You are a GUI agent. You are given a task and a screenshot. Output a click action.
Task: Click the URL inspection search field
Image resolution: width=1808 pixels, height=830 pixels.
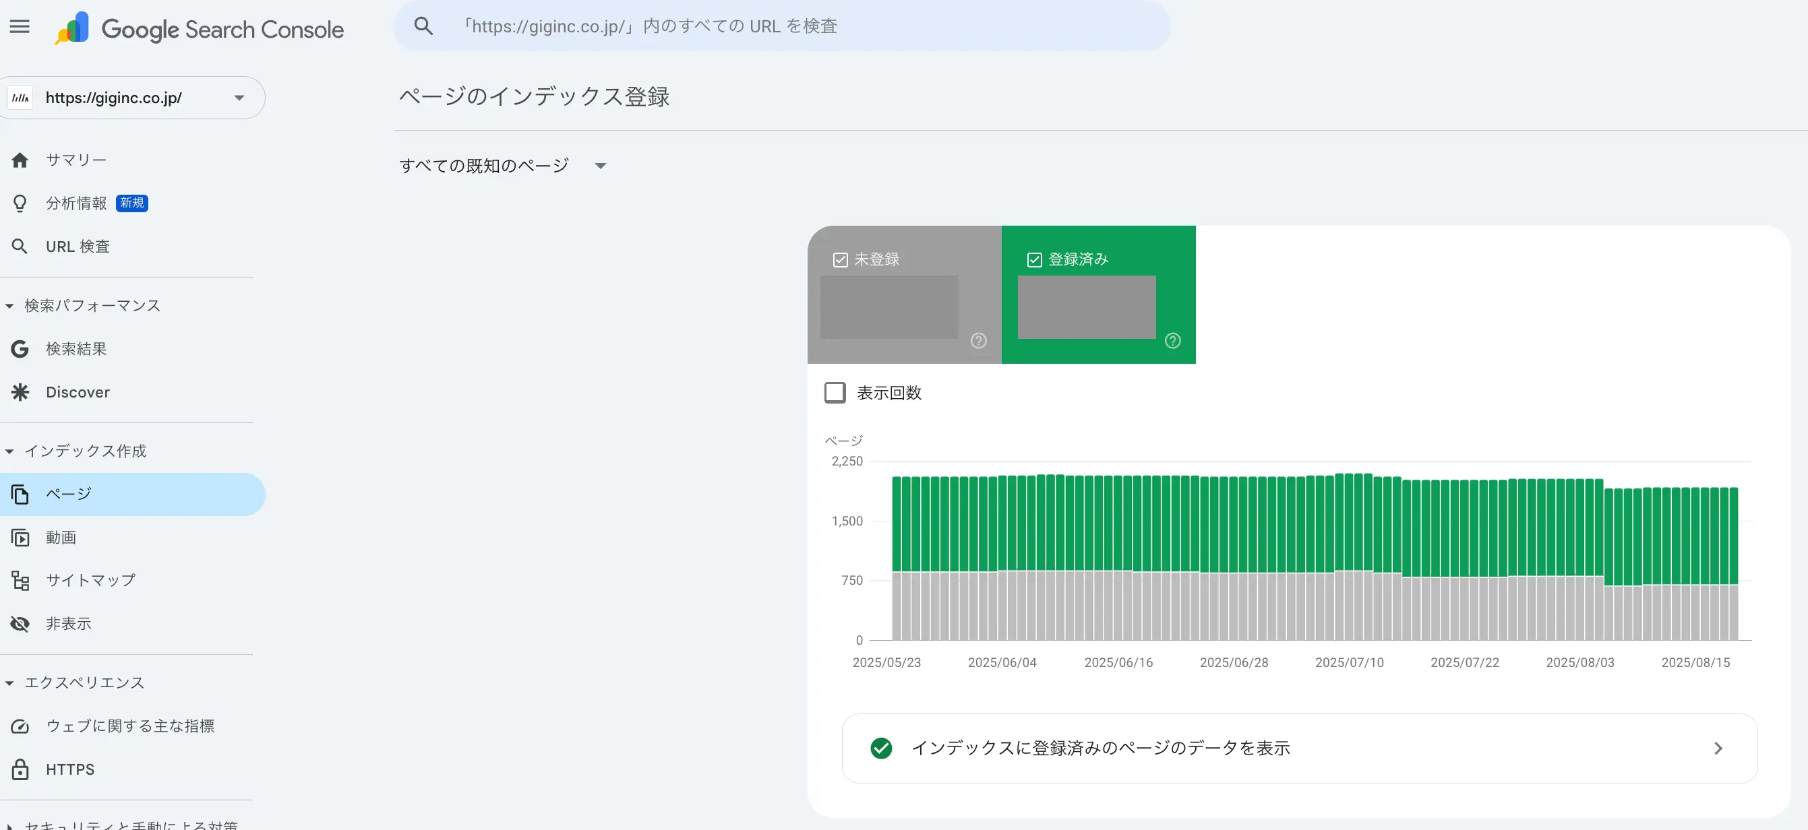point(782,26)
